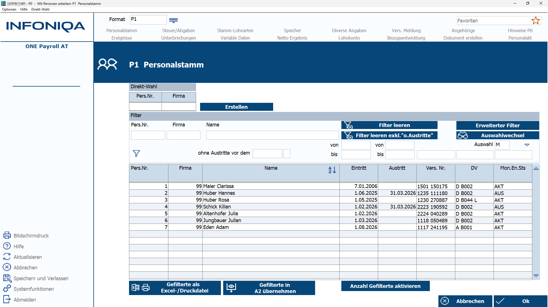
Task: Open the Personalakt tab
Action: tap(520, 38)
